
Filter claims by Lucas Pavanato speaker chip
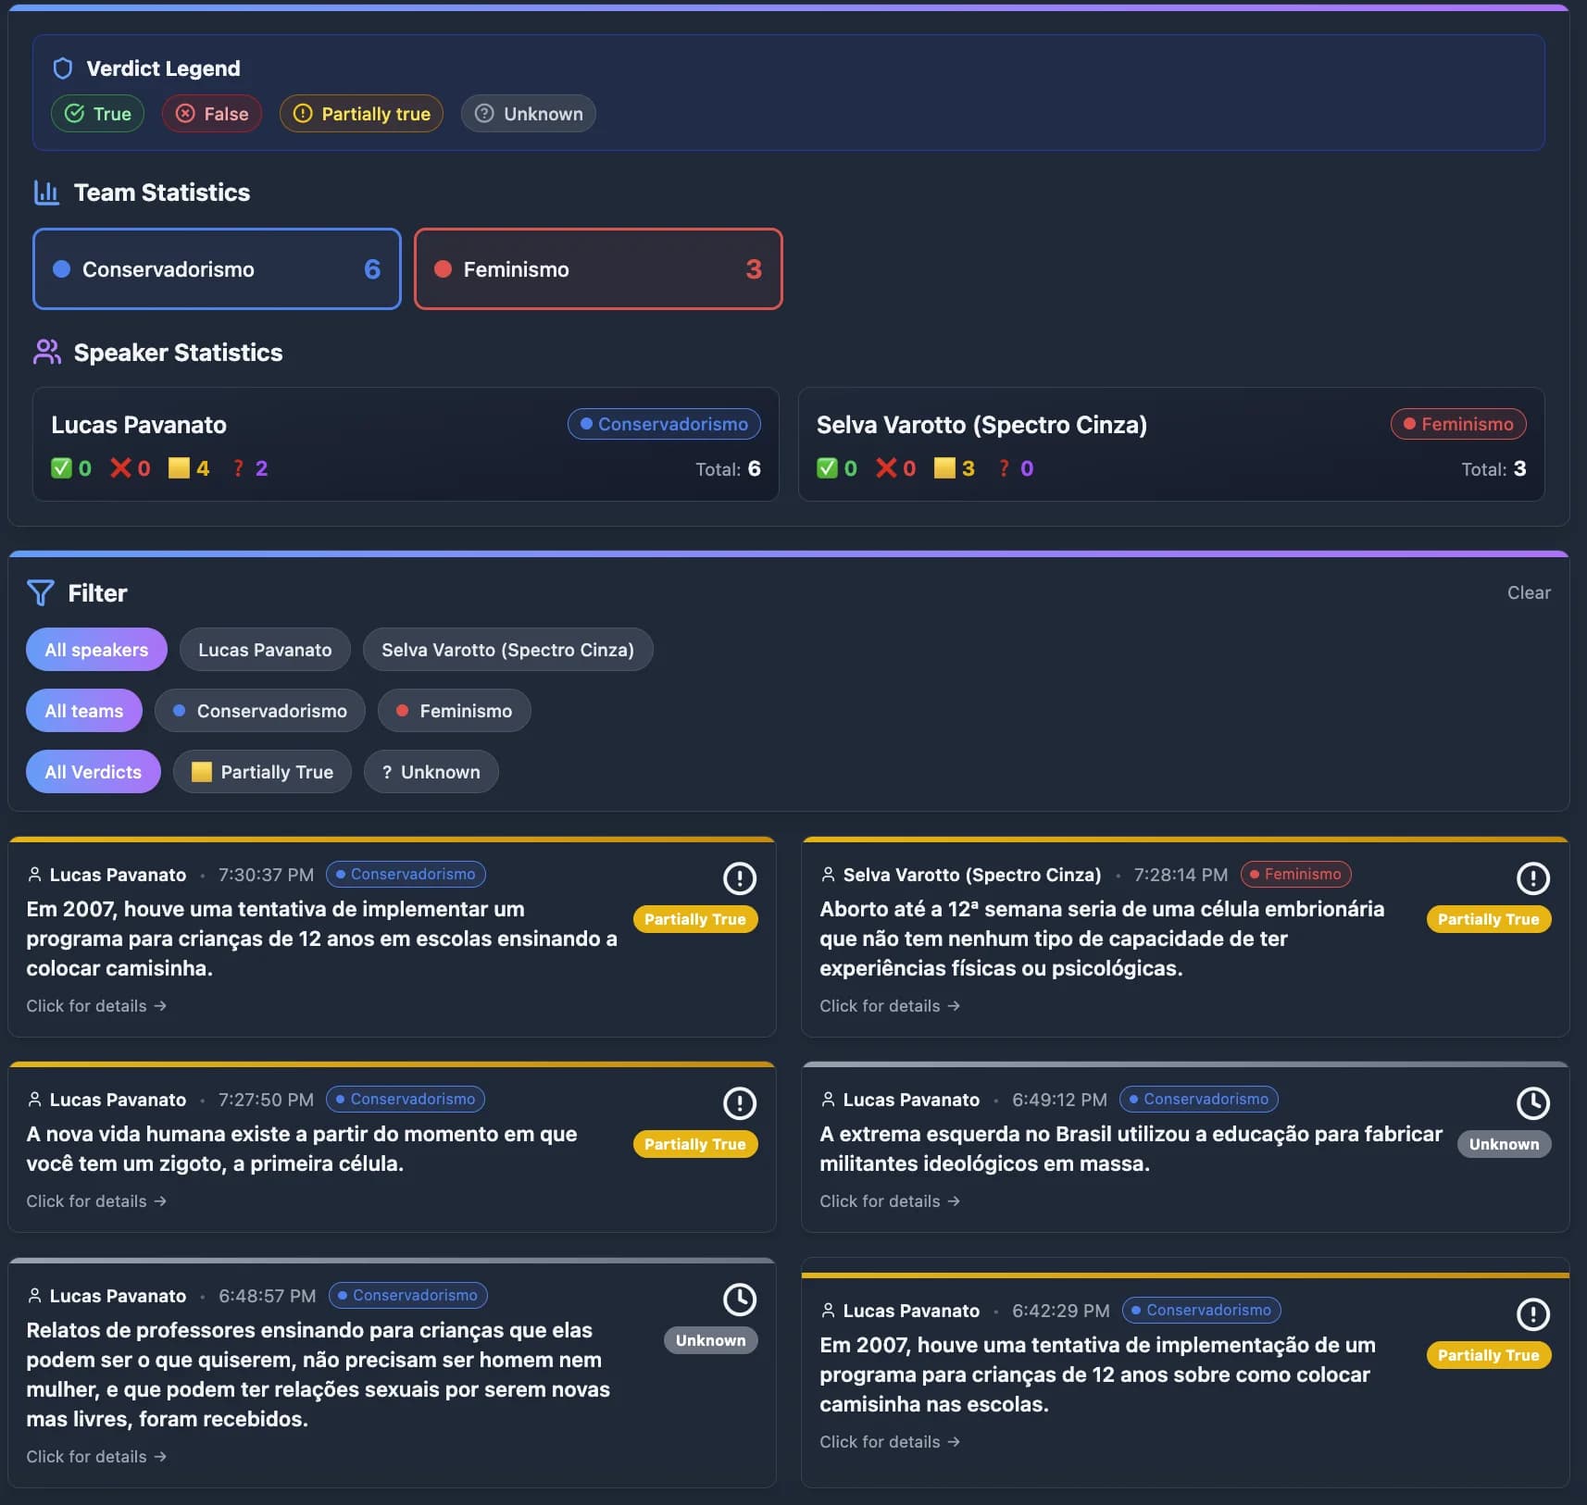(x=265, y=650)
